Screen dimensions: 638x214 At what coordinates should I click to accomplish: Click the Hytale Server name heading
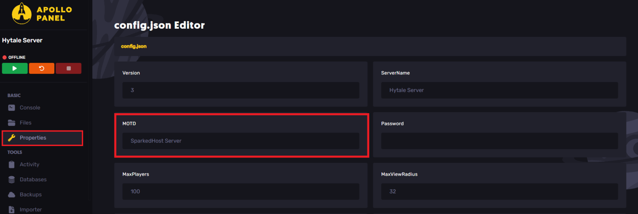[22, 40]
